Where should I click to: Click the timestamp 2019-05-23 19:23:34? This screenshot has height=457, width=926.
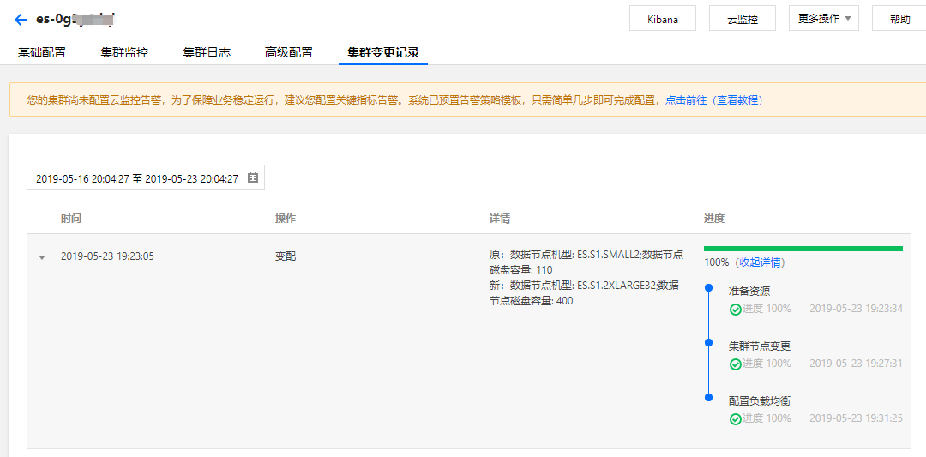pyautogui.click(x=856, y=308)
